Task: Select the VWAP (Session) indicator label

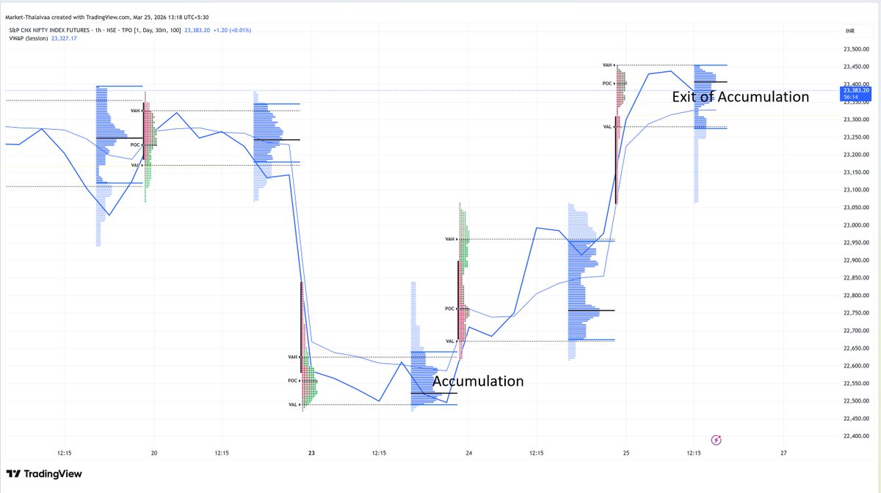Action: (x=29, y=39)
